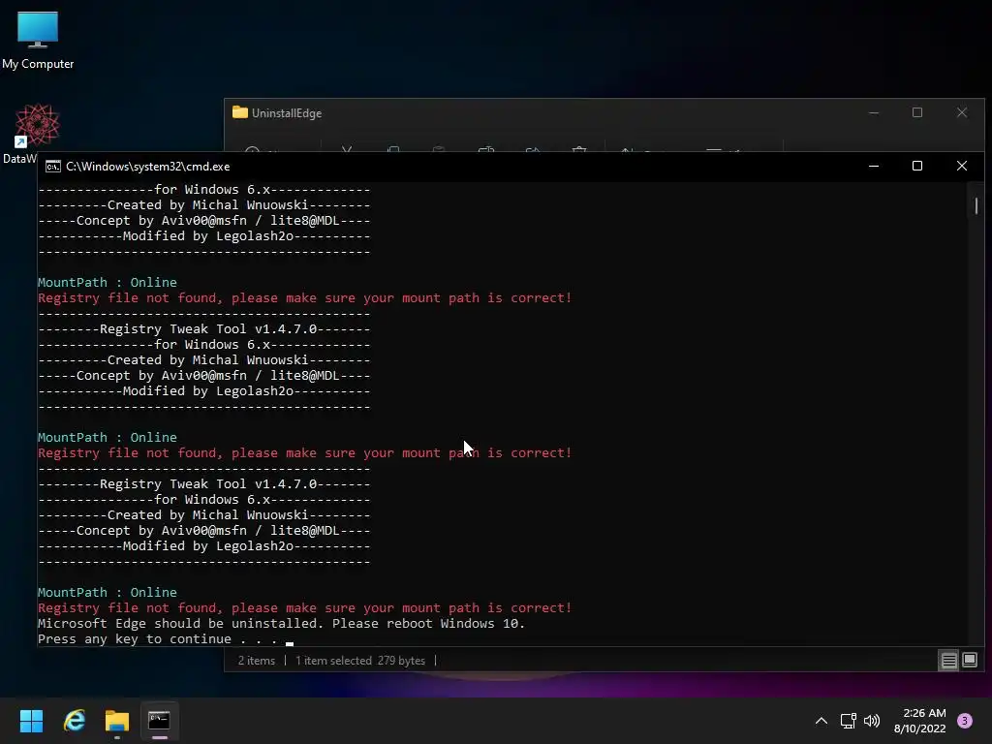Viewport: 992px width, 744px height.
Task: Maximize the cmd.exe window
Action: coord(917,166)
